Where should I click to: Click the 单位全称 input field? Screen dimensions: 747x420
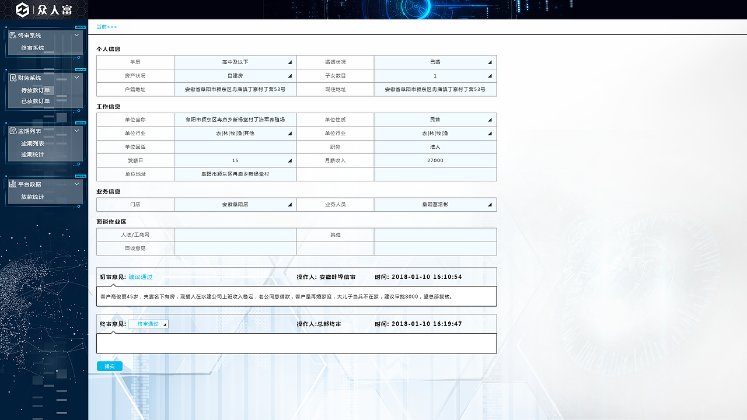click(x=235, y=120)
